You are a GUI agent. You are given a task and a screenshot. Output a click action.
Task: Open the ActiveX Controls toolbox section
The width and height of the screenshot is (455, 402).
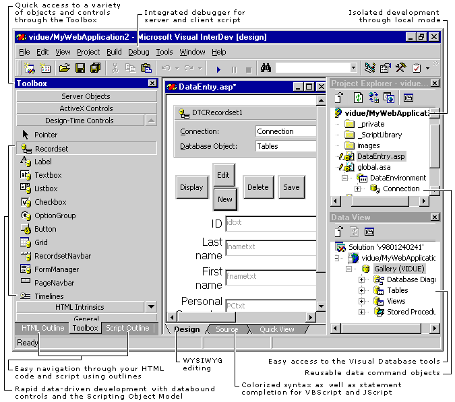86,108
